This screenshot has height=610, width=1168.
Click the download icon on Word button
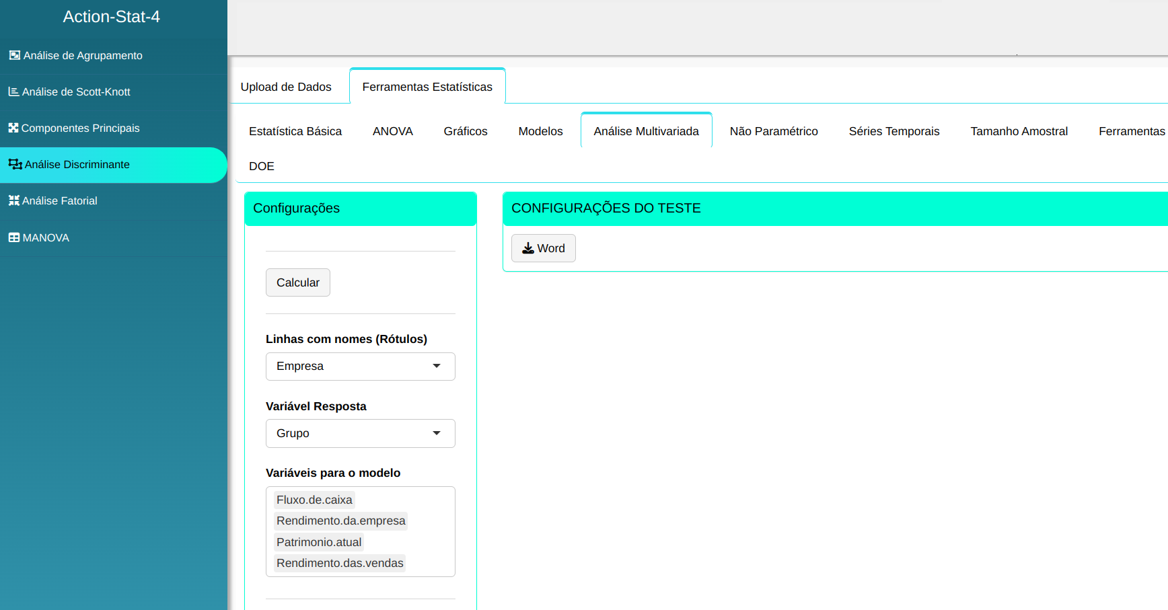pos(528,248)
